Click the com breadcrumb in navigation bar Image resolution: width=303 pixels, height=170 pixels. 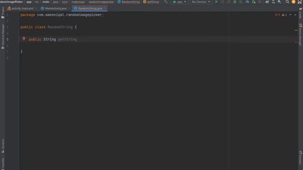(65, 2)
